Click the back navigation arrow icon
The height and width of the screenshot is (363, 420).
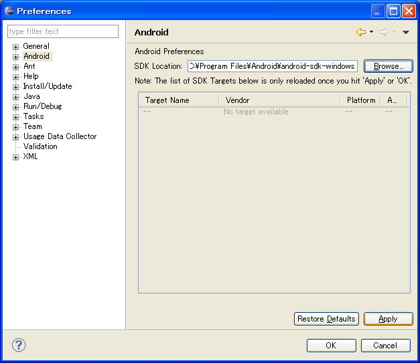[361, 32]
